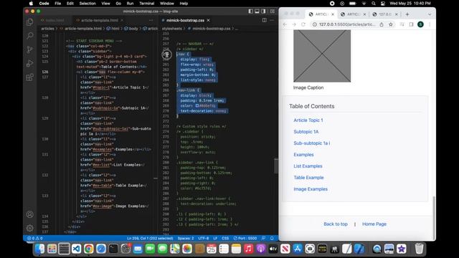Image resolution: width=459 pixels, height=258 pixels.
Task: Click the Subtopic 1A link
Action: (x=306, y=132)
